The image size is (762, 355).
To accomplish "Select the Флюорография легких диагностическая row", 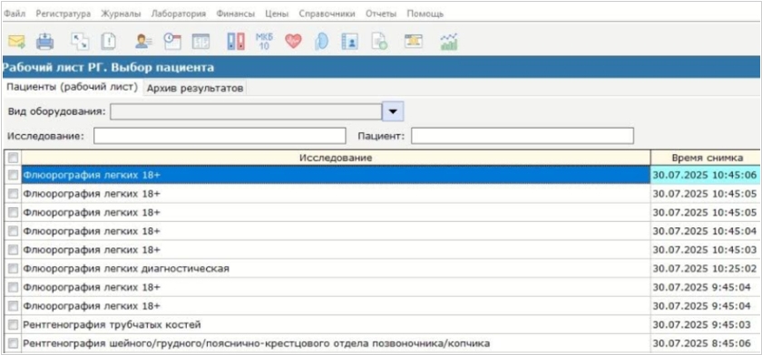I will point(336,268).
